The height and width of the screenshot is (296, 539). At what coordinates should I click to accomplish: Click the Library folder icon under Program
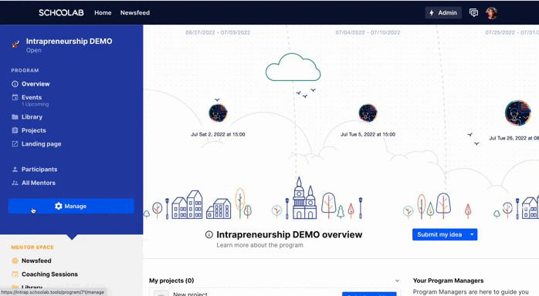click(x=15, y=117)
